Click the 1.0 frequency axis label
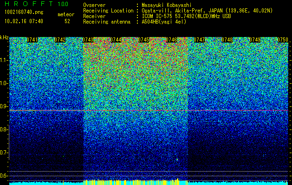 point(4,83)
